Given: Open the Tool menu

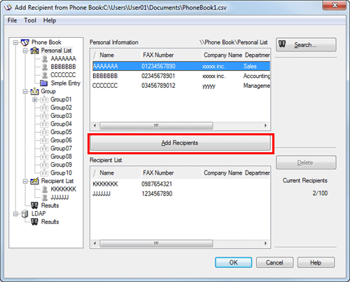Looking at the screenshot, I should tap(30, 20).
